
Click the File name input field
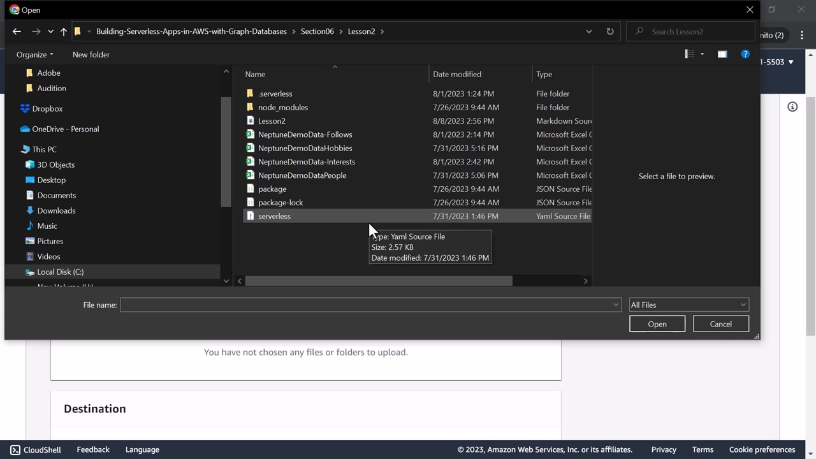[x=366, y=305]
